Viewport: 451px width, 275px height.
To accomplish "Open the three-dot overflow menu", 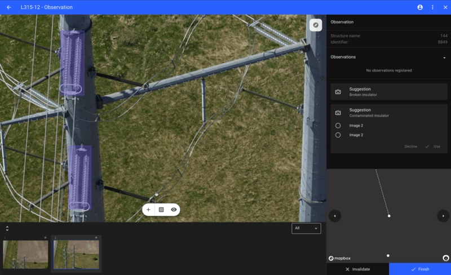I will coord(432,7).
